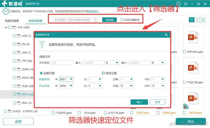Open the hamburger menu in title bar
Viewport: 210px width, 128px height.
186,4
